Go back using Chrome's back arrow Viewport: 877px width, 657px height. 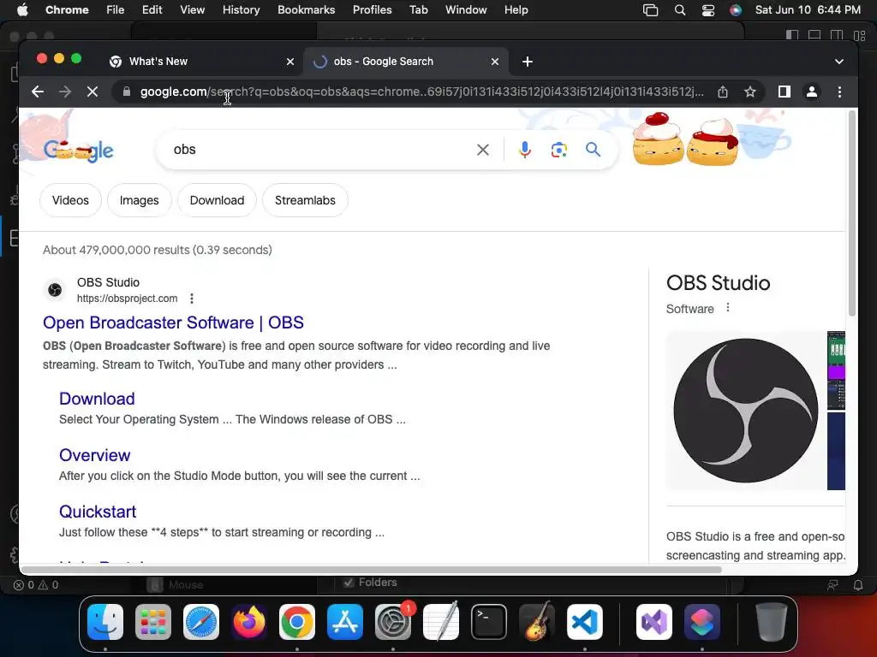coord(38,92)
